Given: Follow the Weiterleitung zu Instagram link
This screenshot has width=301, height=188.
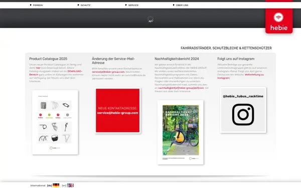Looking at the screenshot, I should (240, 76).
